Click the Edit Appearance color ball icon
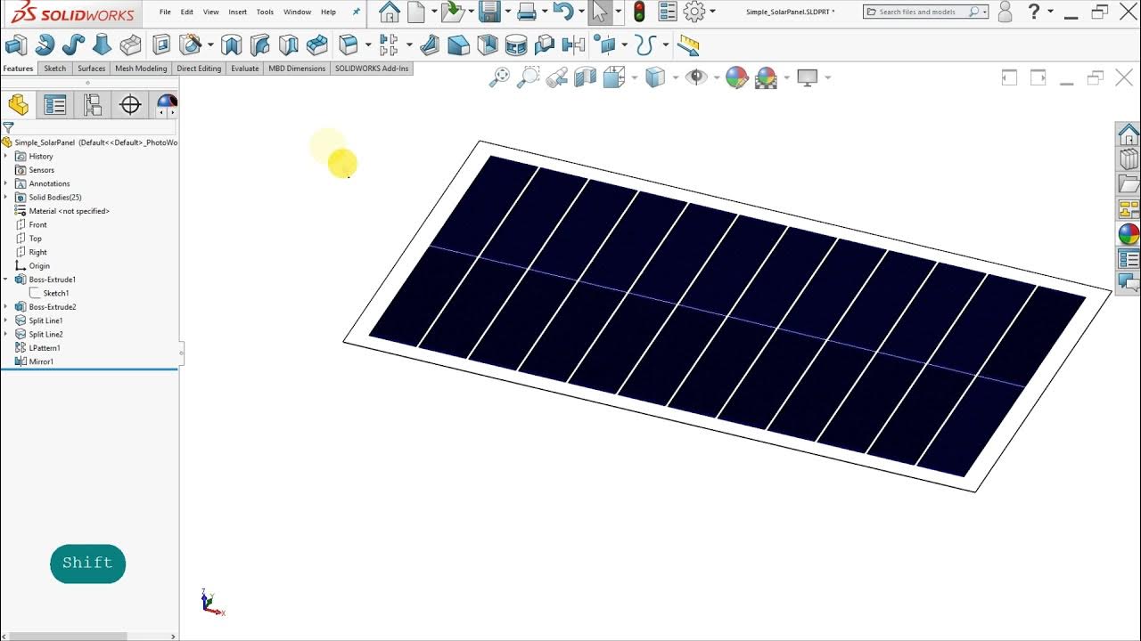This screenshot has height=641, width=1141. coord(736,77)
